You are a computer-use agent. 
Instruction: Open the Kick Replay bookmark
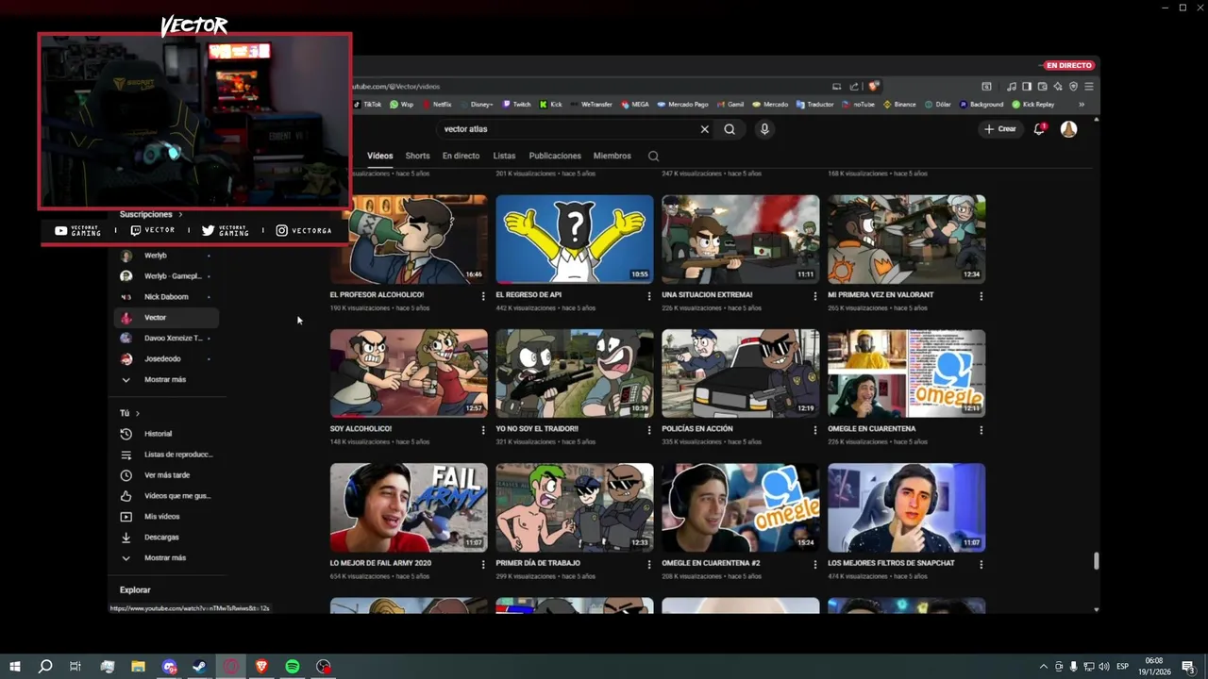point(1033,105)
